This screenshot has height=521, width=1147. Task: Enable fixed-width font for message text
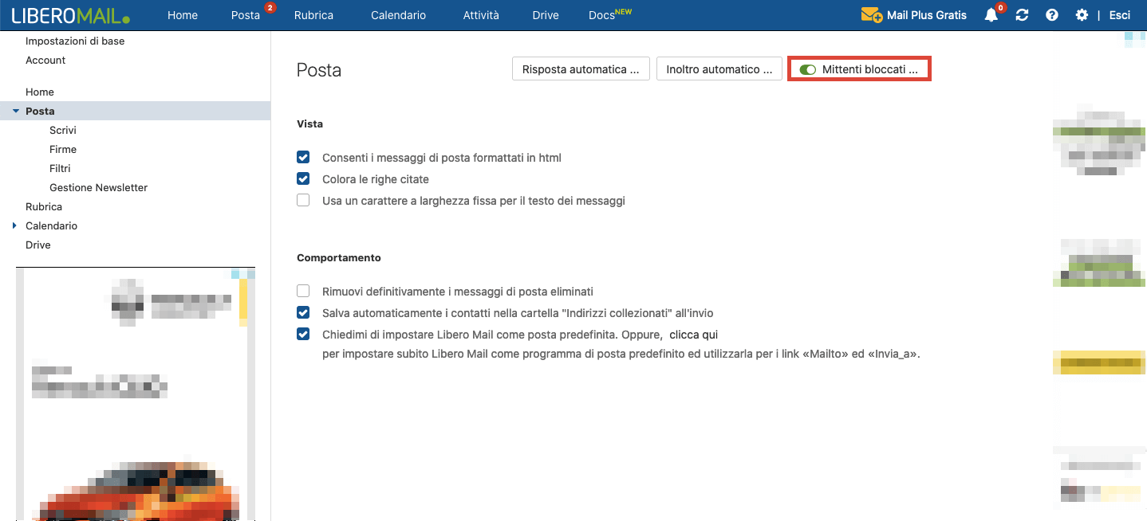click(x=303, y=201)
